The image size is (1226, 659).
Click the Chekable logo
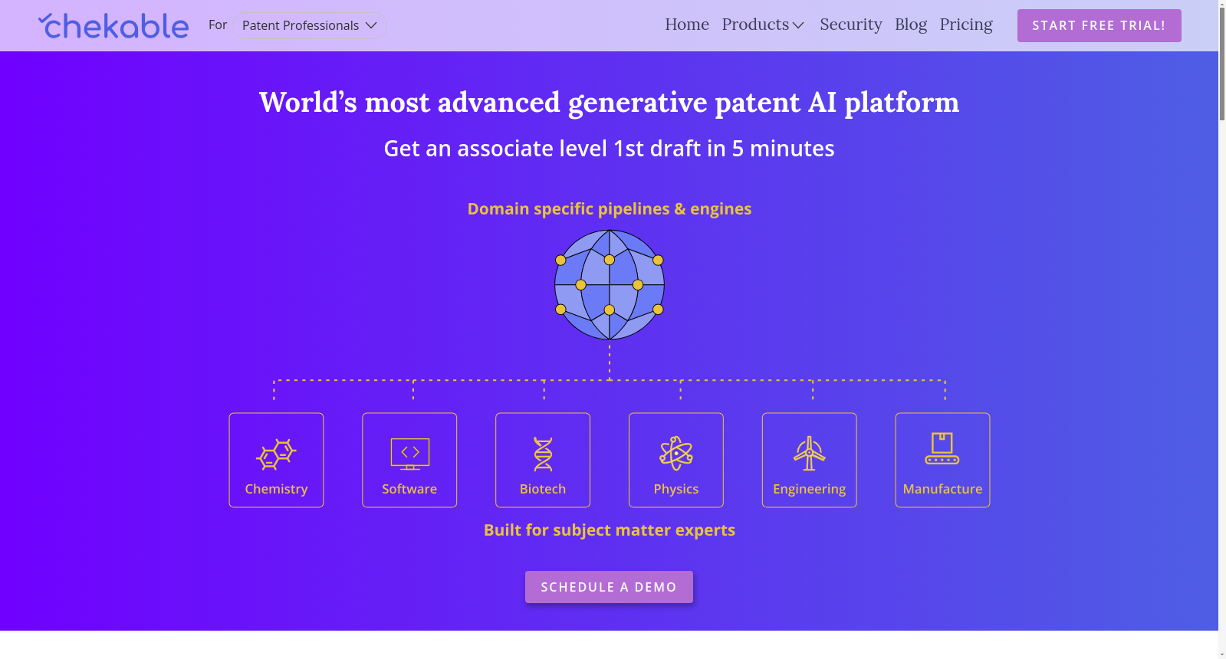pyautogui.click(x=113, y=26)
